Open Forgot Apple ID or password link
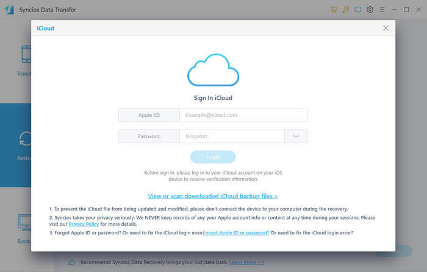The width and height of the screenshot is (427, 272). (236, 233)
